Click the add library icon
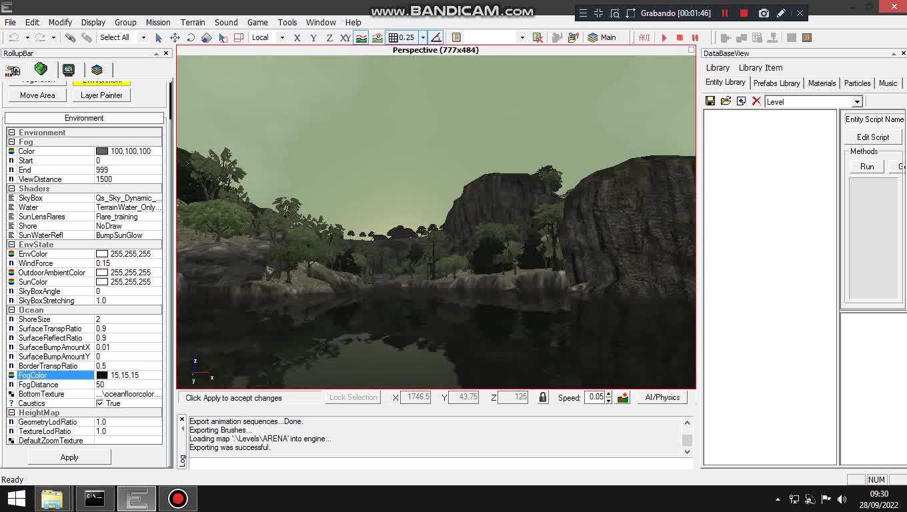This screenshot has height=512, width=907. [741, 101]
